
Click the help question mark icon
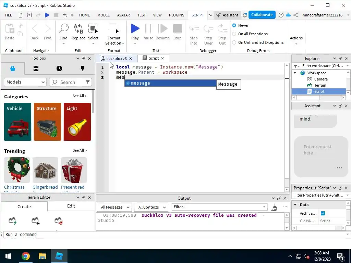(281, 15)
